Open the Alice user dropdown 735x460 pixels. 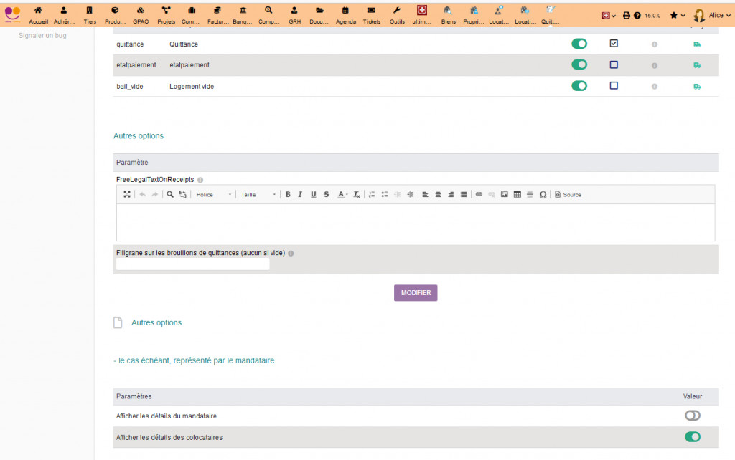712,16
